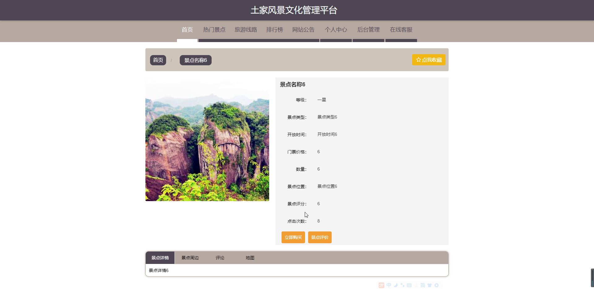Click the vertical scrollbar thumb at right edge

(x=592, y=278)
